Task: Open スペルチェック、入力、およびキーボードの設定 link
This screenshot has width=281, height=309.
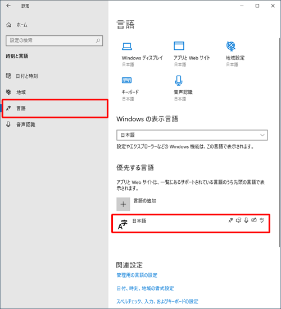Action: (157, 302)
